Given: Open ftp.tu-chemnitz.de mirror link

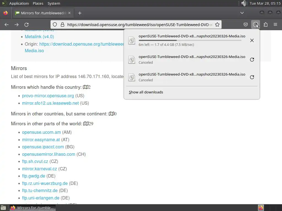Looking at the screenshot, I should click(40, 190).
